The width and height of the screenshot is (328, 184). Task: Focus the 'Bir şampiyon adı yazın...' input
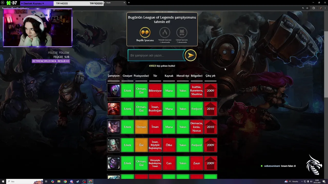(156, 55)
